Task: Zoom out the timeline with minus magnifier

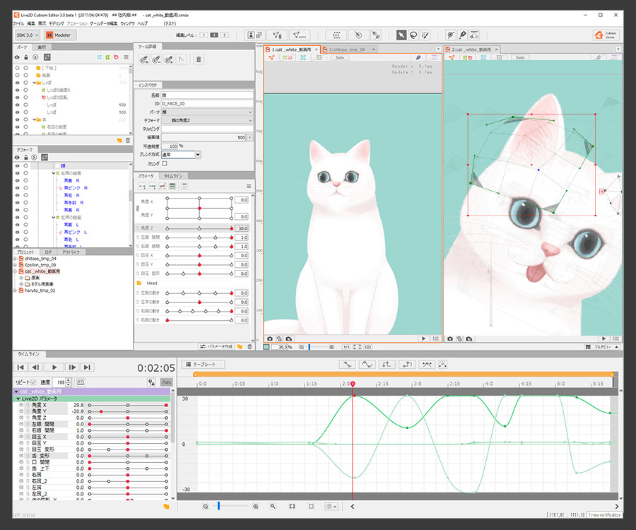Action: [205, 507]
